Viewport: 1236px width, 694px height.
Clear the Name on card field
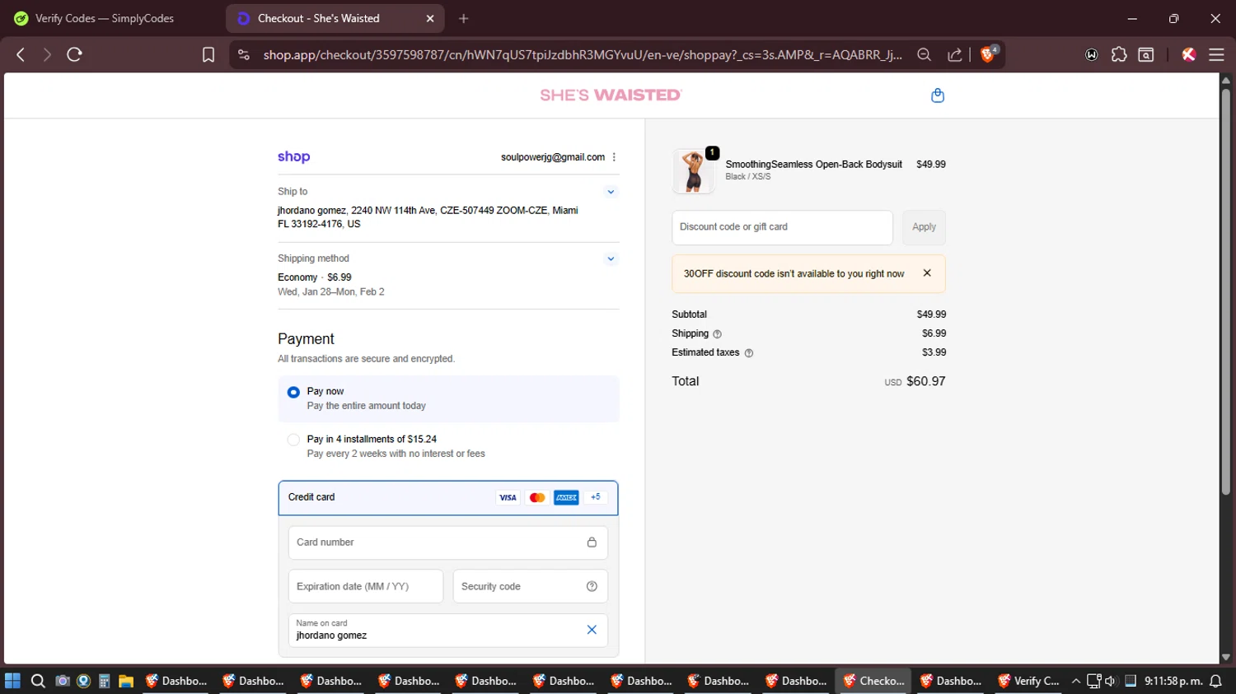(x=592, y=630)
